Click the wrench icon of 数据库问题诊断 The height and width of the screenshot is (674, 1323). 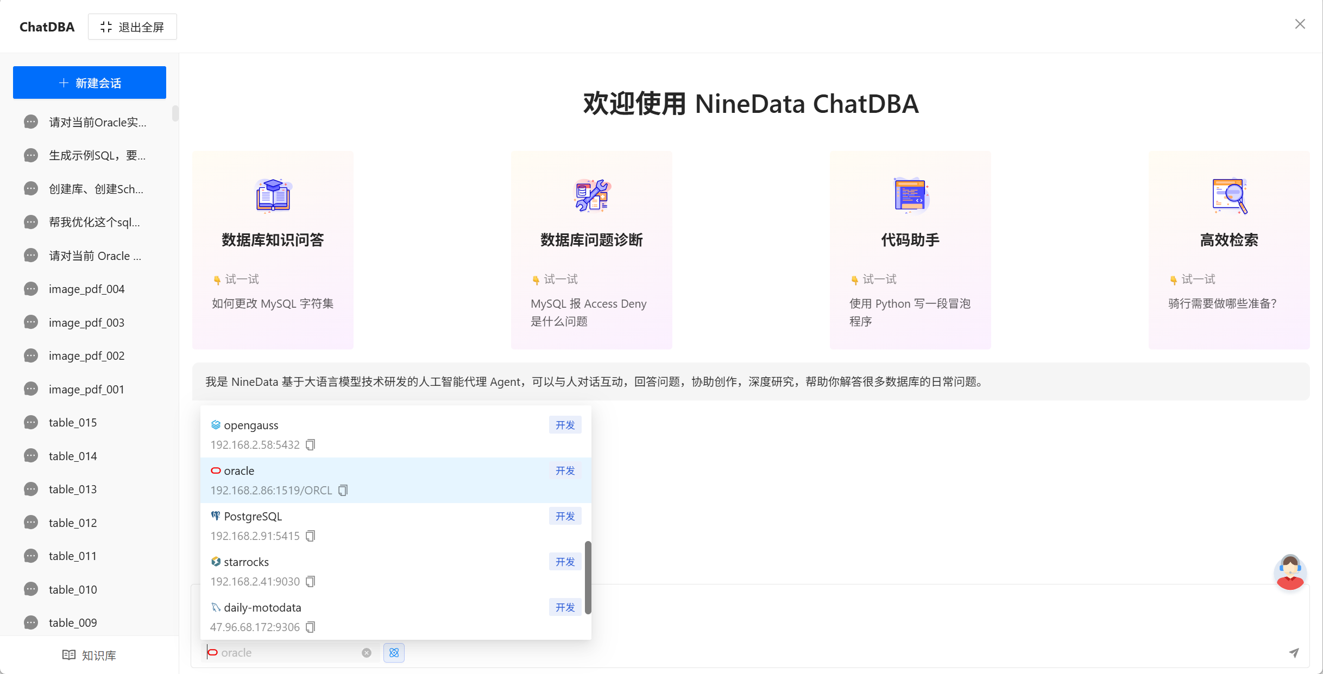[x=592, y=195]
